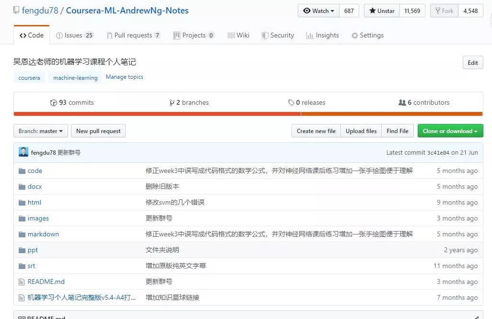The height and width of the screenshot is (319, 492).
Task: Click the language breakdown color bar
Action: 248,114
